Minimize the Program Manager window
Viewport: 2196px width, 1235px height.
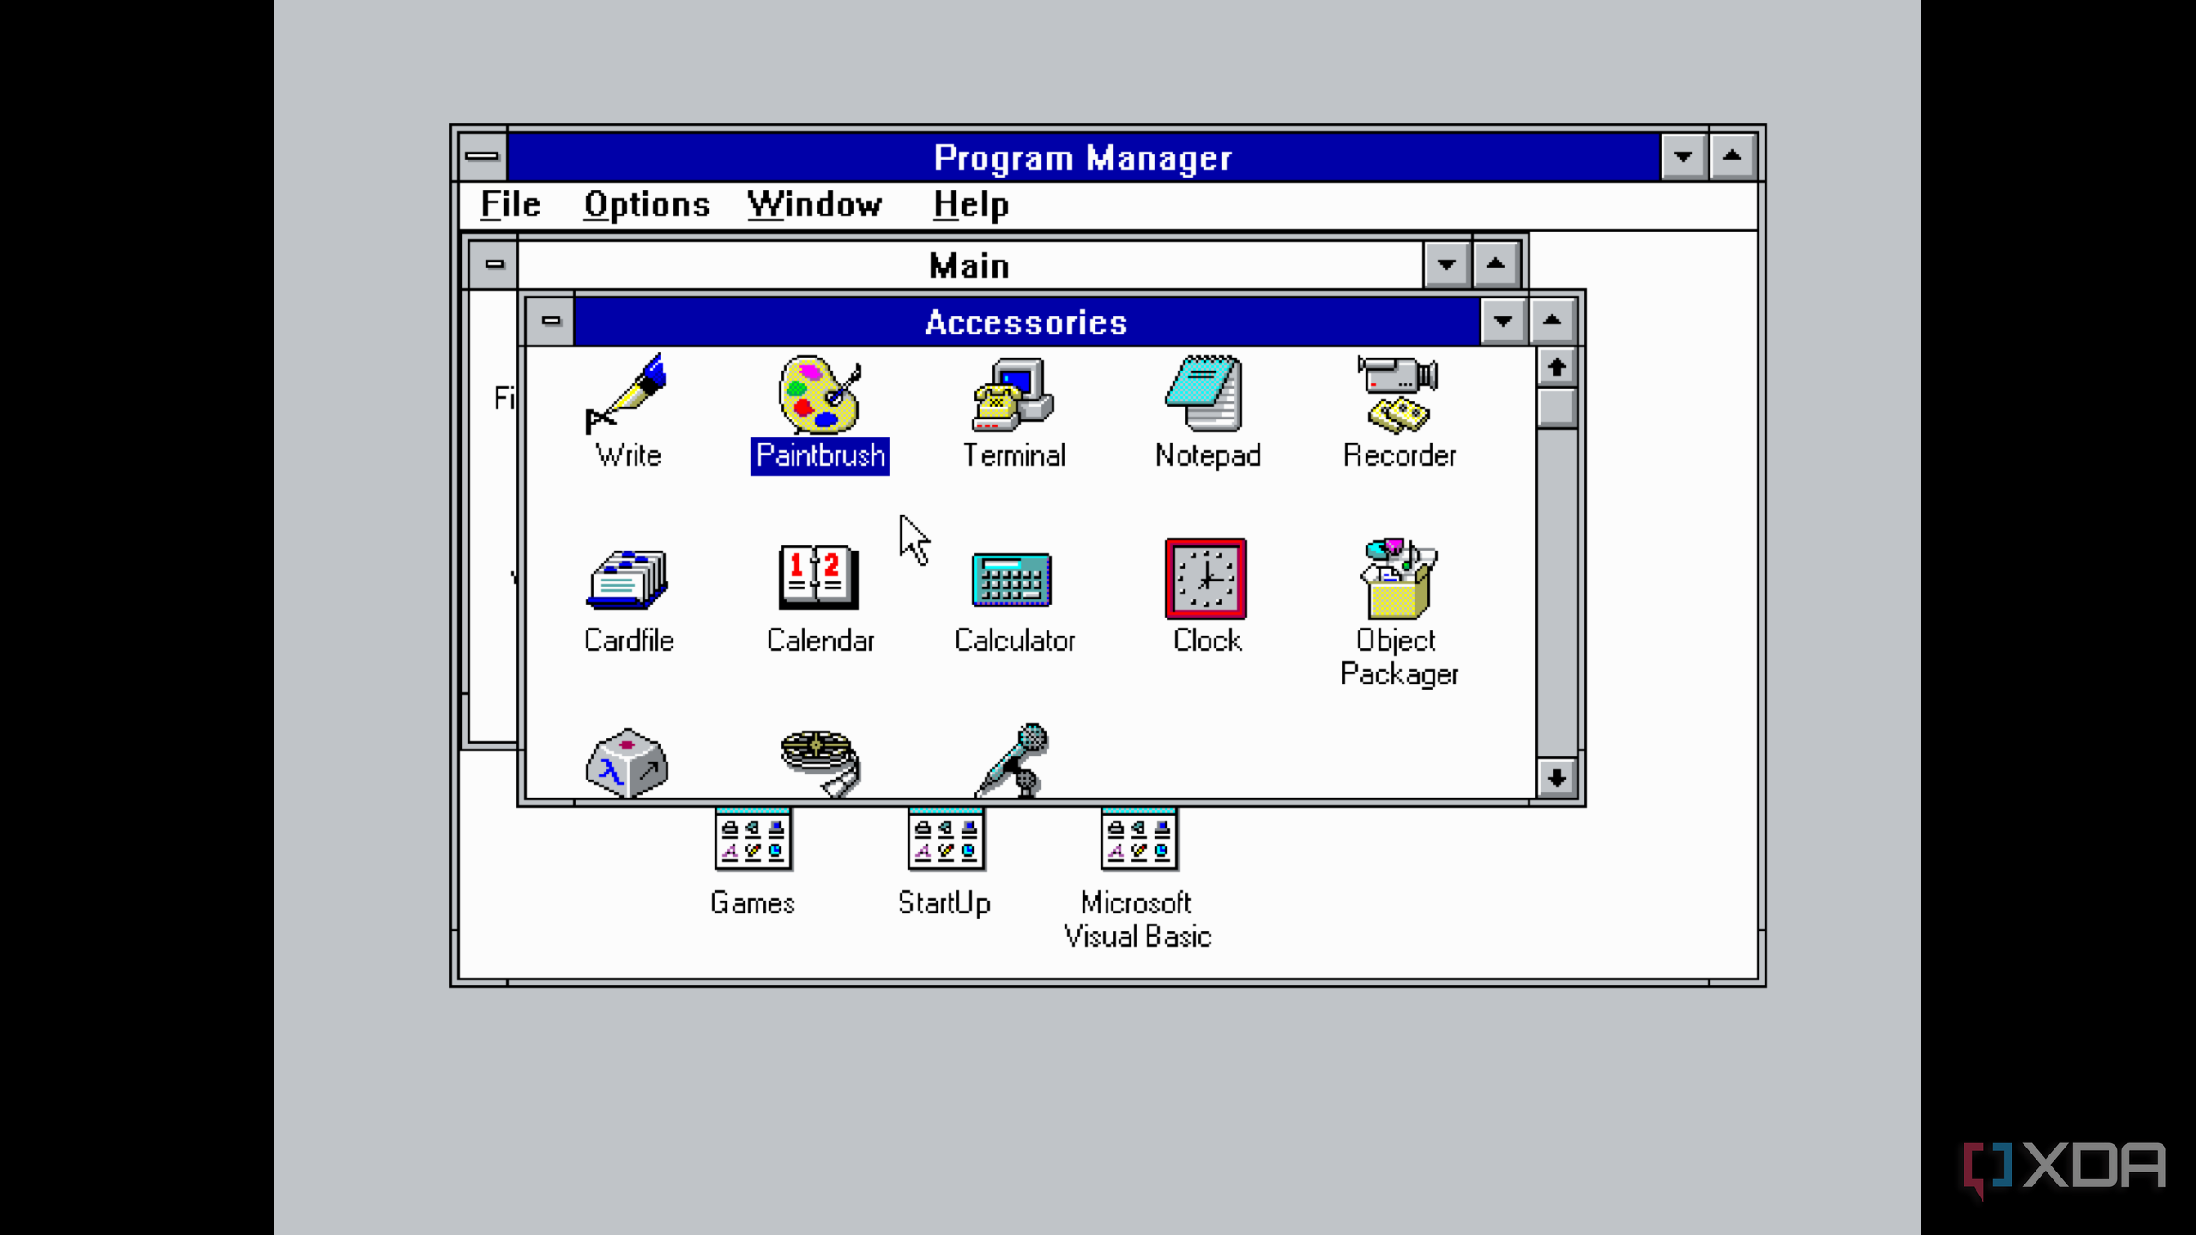point(1683,156)
